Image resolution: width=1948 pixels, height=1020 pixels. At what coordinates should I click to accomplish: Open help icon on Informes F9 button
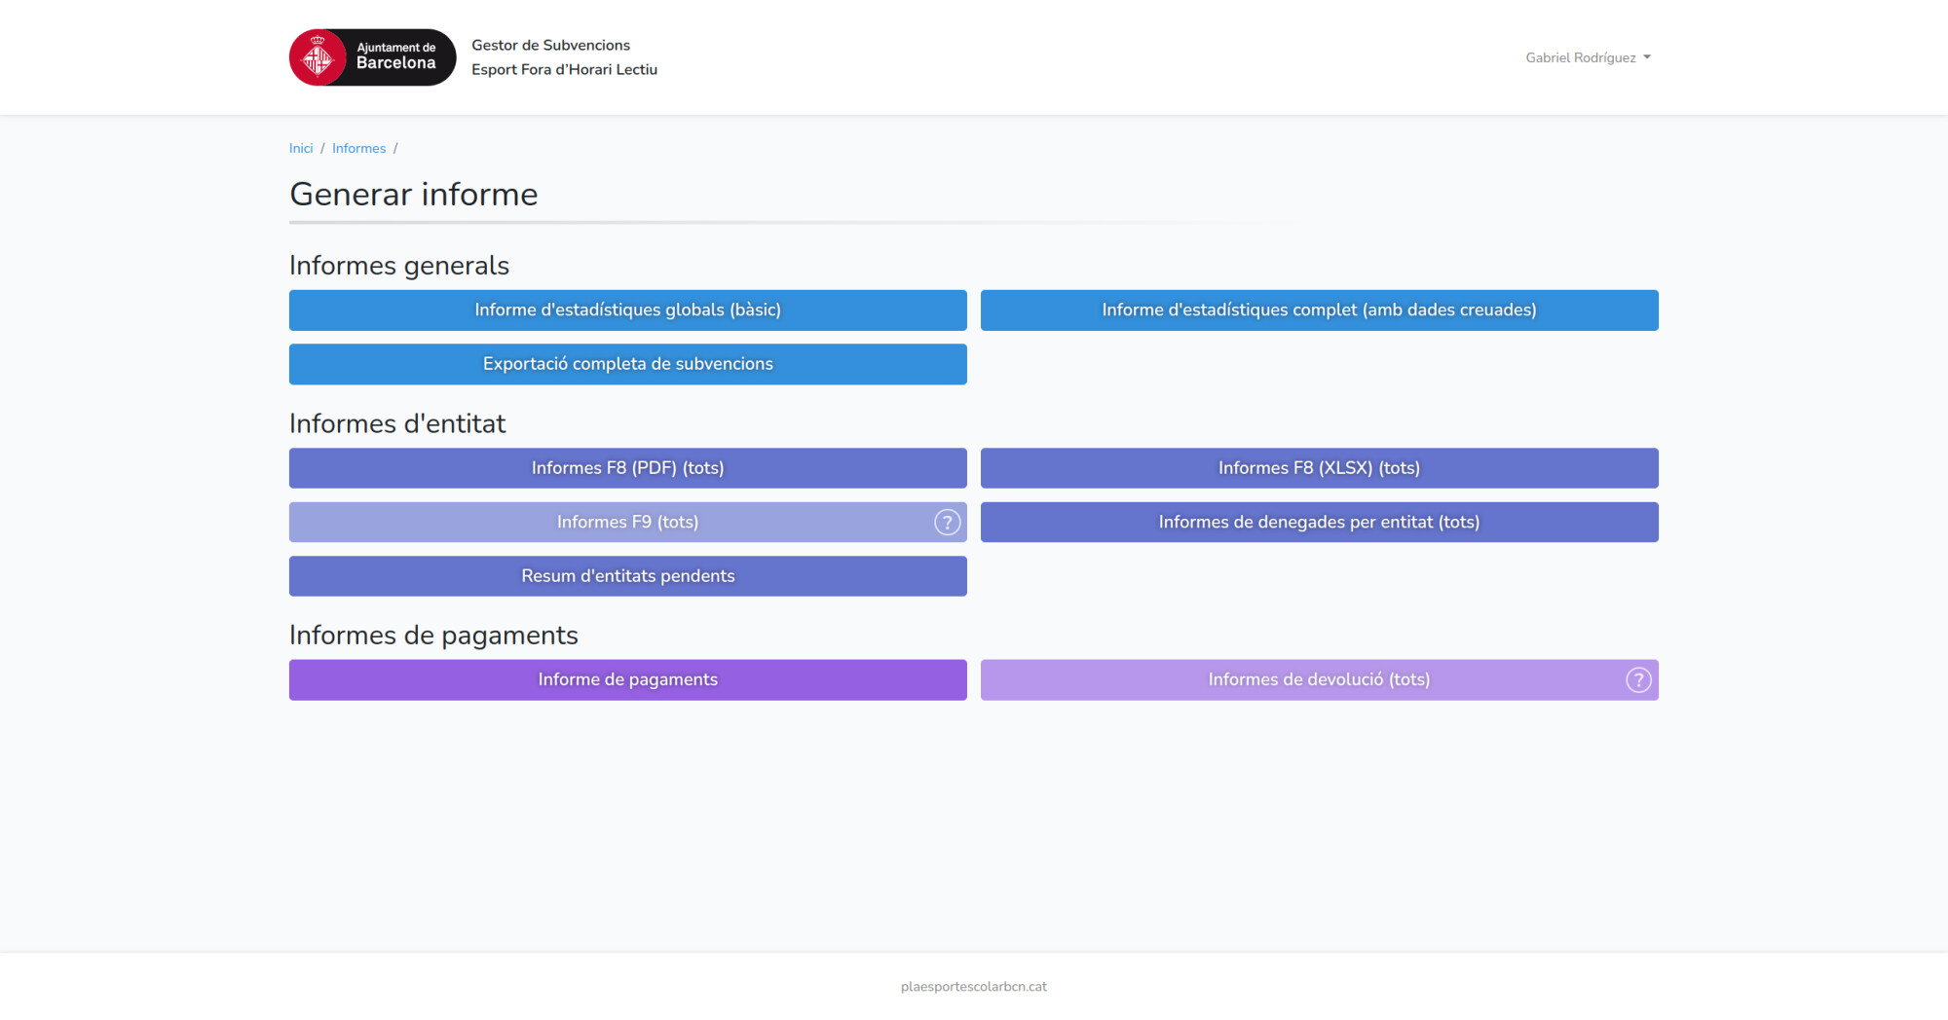tap(947, 523)
